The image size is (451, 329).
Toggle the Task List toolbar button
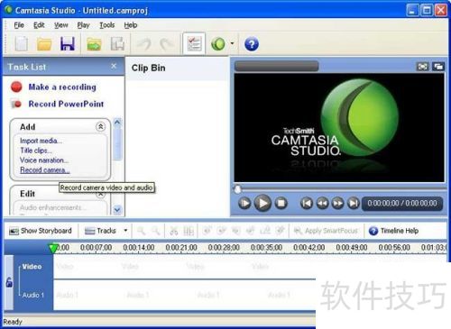tap(194, 44)
